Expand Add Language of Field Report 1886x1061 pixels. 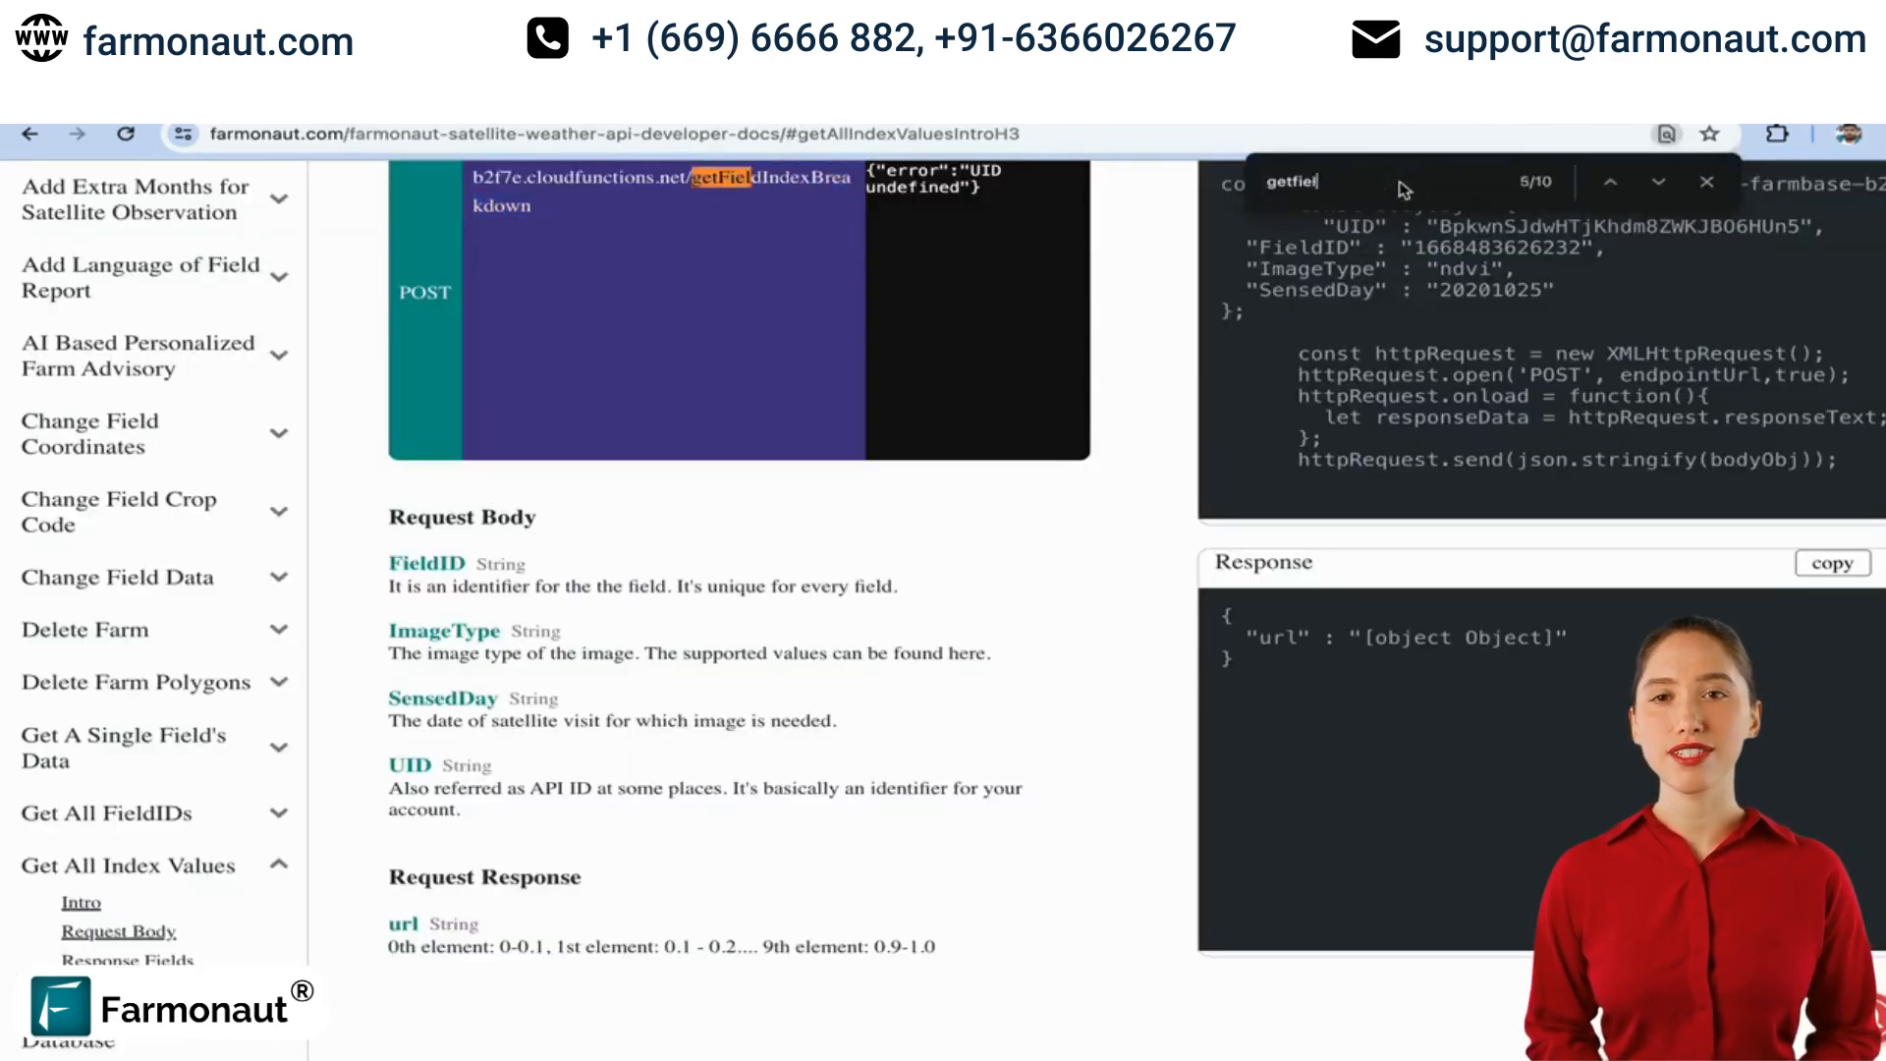click(279, 277)
